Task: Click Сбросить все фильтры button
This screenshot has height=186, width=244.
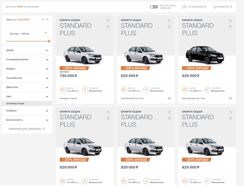Action: tap(27, 129)
